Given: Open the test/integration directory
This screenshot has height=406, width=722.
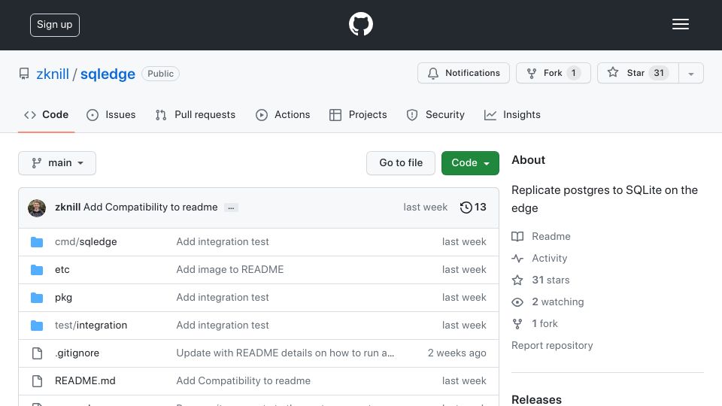Looking at the screenshot, I should click(91, 326).
